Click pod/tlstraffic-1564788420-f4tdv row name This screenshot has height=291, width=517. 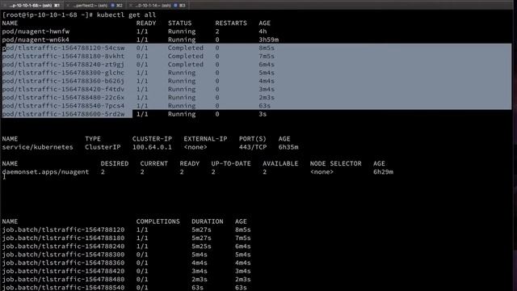[63, 89]
